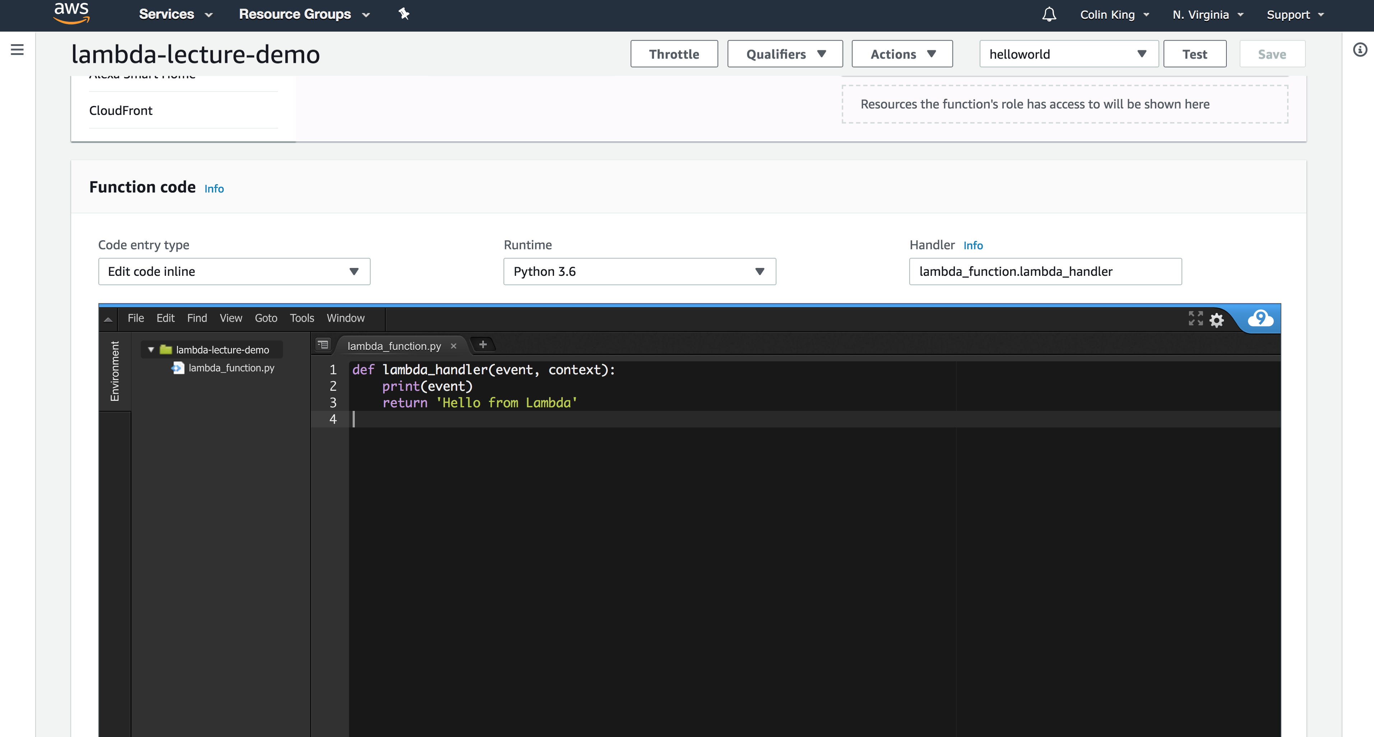This screenshot has height=737, width=1374.
Task: Add new editor tab with plus button
Action: [483, 345]
